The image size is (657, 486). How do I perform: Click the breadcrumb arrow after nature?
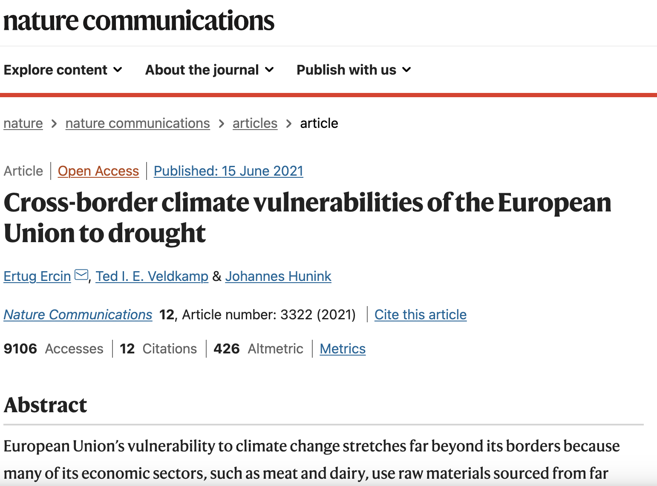tap(54, 123)
